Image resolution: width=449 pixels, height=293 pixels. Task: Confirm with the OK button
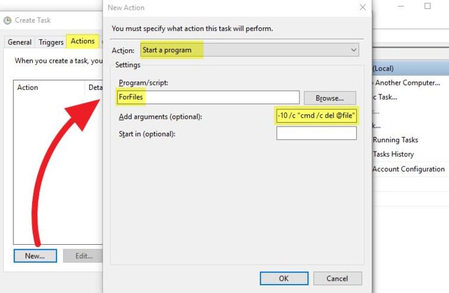coord(284,278)
